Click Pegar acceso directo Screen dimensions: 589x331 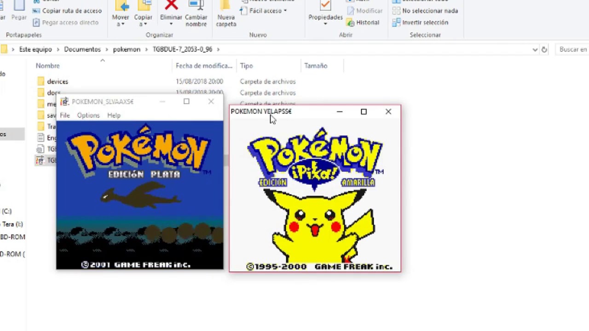pos(65,23)
